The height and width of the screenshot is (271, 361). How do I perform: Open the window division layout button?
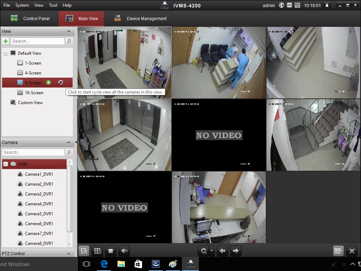tap(338, 251)
